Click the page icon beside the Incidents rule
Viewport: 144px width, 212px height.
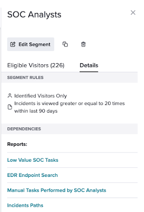click(10, 107)
